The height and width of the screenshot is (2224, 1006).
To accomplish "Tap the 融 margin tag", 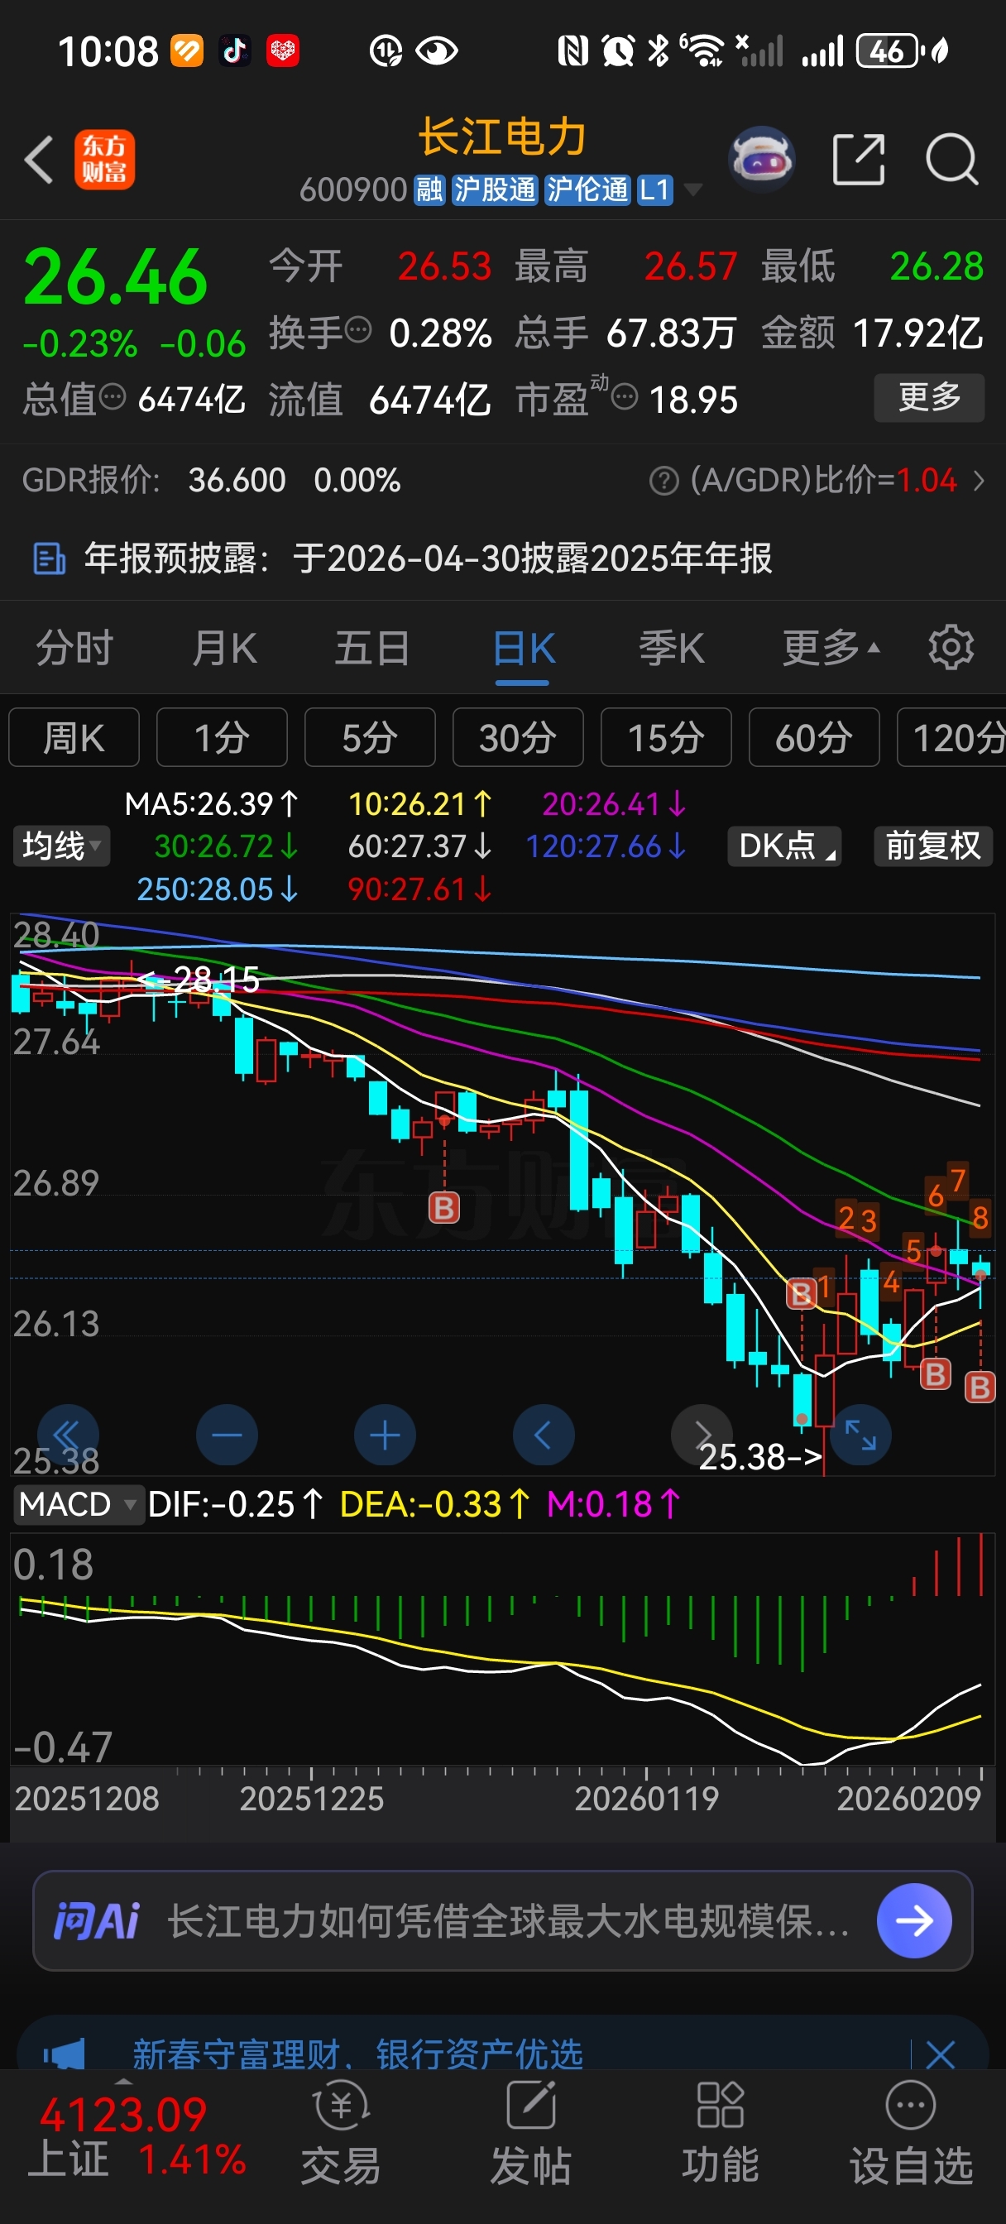I will (x=429, y=190).
